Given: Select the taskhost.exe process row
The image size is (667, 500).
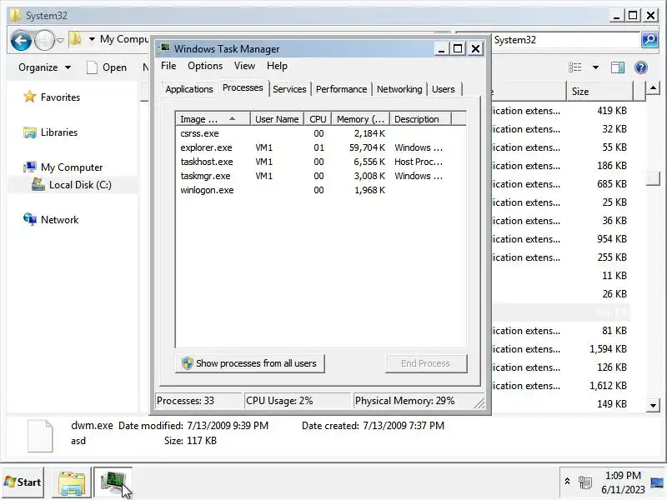Looking at the screenshot, I should coord(320,162).
